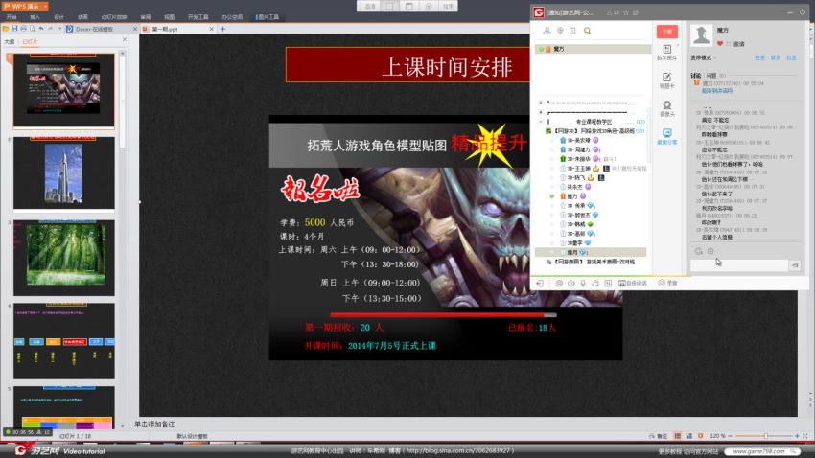Viewport: 815px width, 458px height.
Task: Select slide 4 thumbnail with colored boxes
Action: tap(64, 341)
